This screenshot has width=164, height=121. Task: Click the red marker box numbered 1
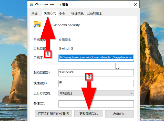coord(48,54)
